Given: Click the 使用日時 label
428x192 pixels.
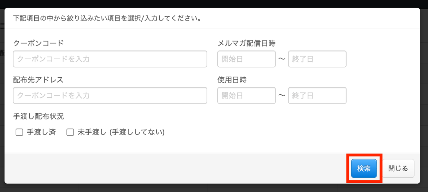Looking at the screenshot, I should coord(232,80).
